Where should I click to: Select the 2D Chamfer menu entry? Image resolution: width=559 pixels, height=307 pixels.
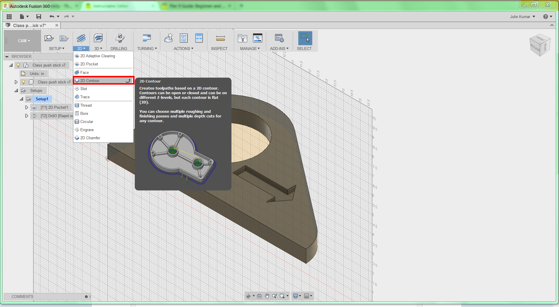point(90,138)
